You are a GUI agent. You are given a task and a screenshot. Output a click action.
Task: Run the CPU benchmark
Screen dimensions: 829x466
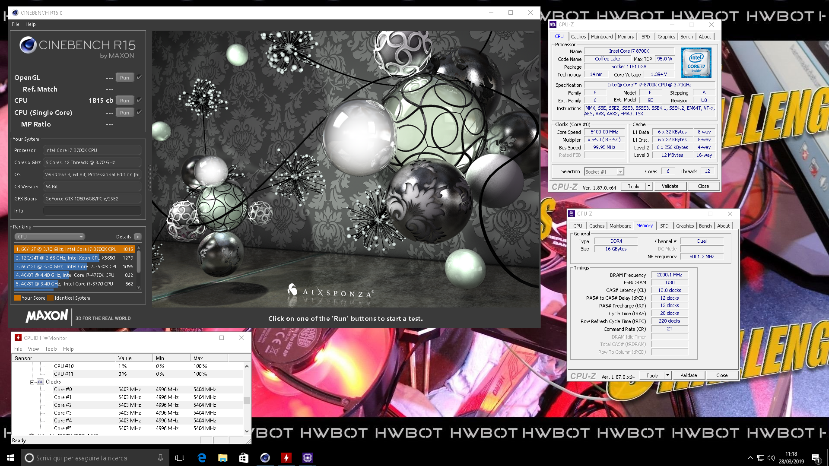coord(124,101)
